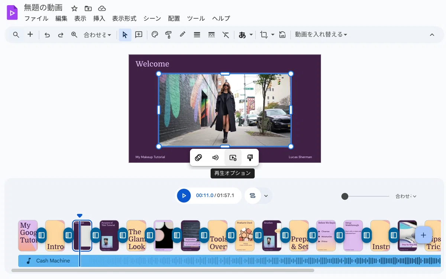Click the reset image icon
Viewport: 446px width, 279px height.
(x=282, y=35)
